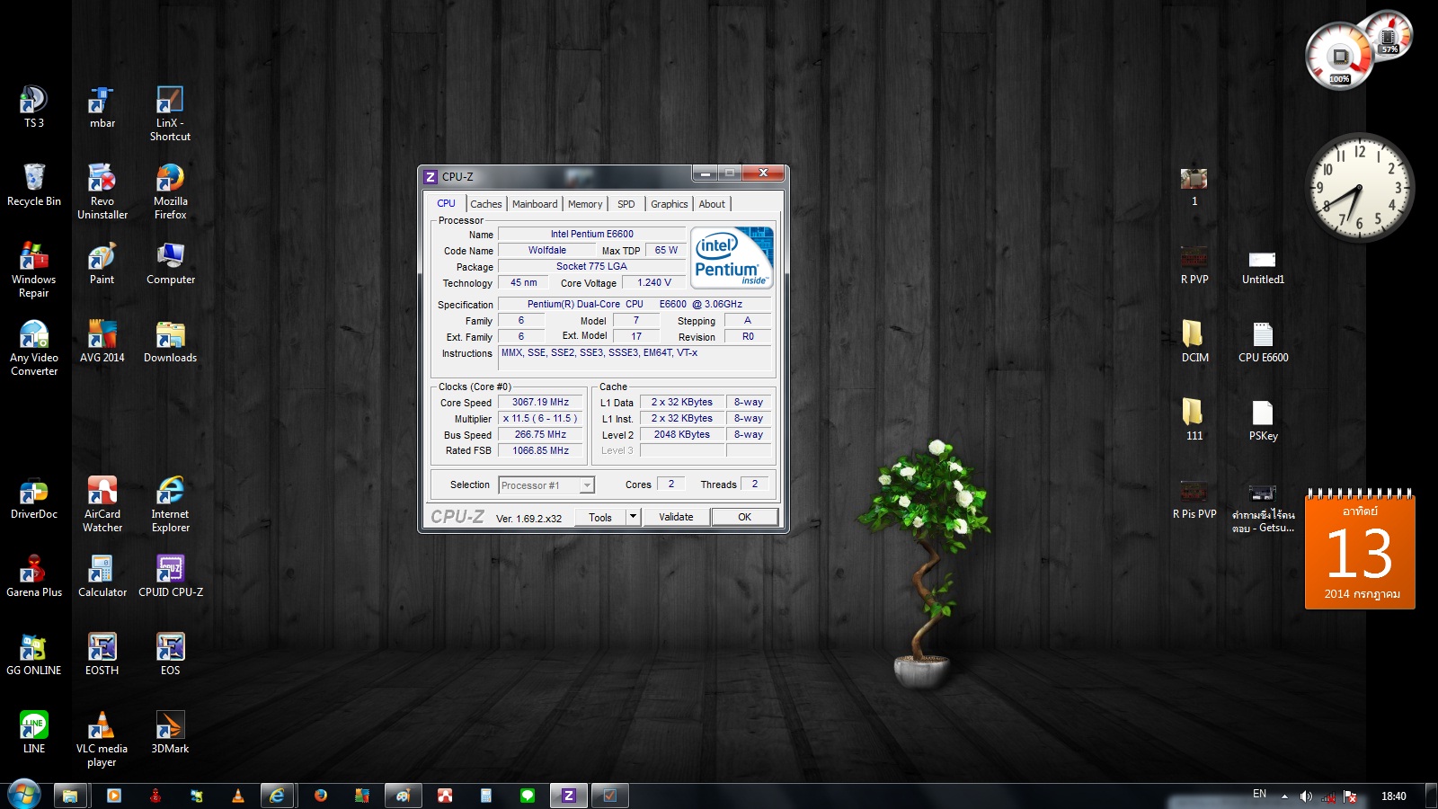Click the calendar gadget showing 13
The width and height of the screenshot is (1438, 809).
tap(1360, 550)
